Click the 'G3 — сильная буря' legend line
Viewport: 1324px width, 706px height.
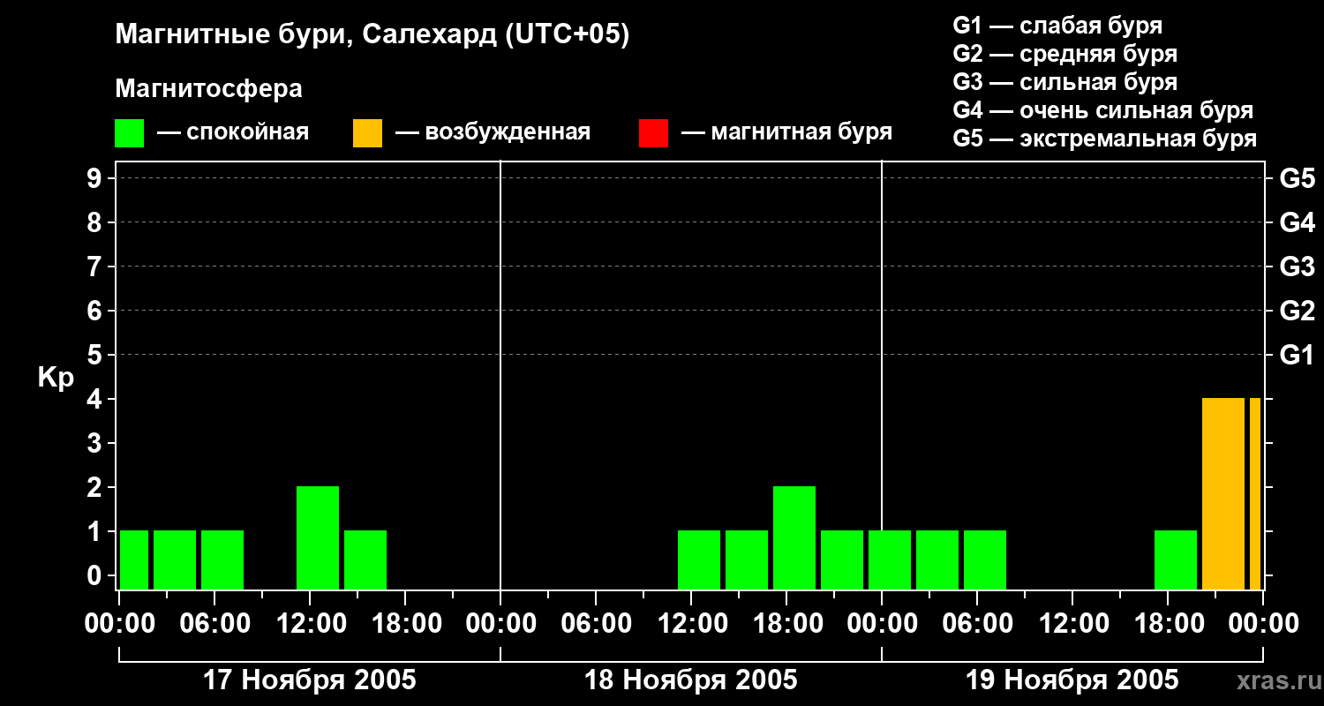coord(1065,82)
